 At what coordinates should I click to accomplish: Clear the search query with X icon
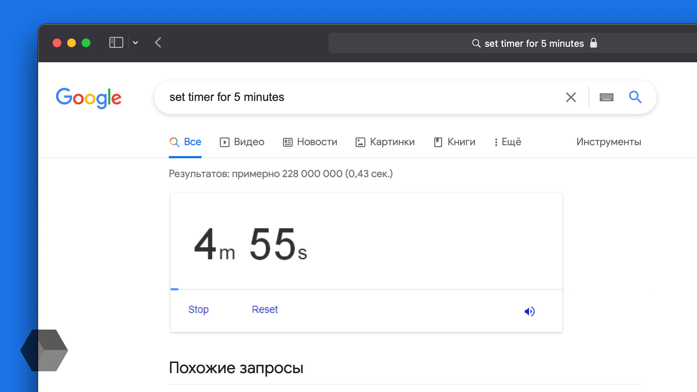click(571, 97)
